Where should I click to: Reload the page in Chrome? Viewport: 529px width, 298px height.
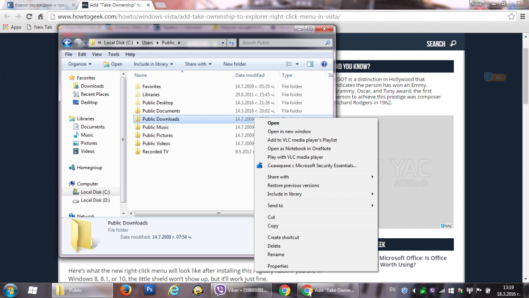coord(29,16)
